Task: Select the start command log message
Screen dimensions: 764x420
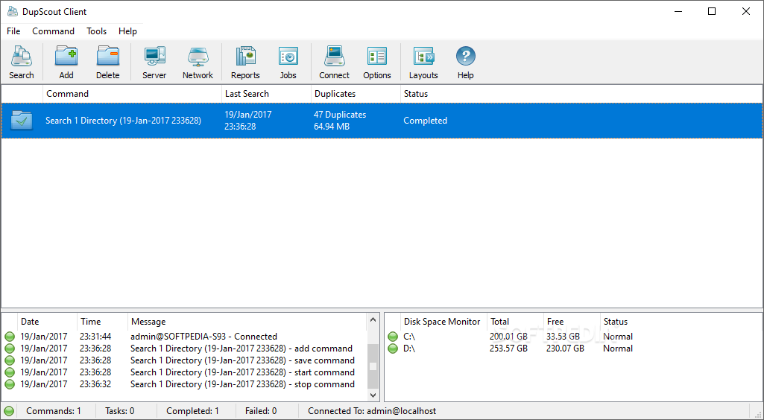Action: 242,372
